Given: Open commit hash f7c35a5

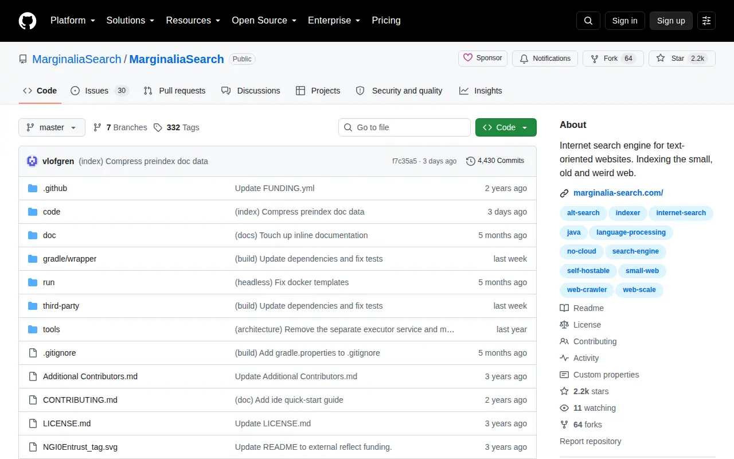Looking at the screenshot, I should [x=404, y=161].
